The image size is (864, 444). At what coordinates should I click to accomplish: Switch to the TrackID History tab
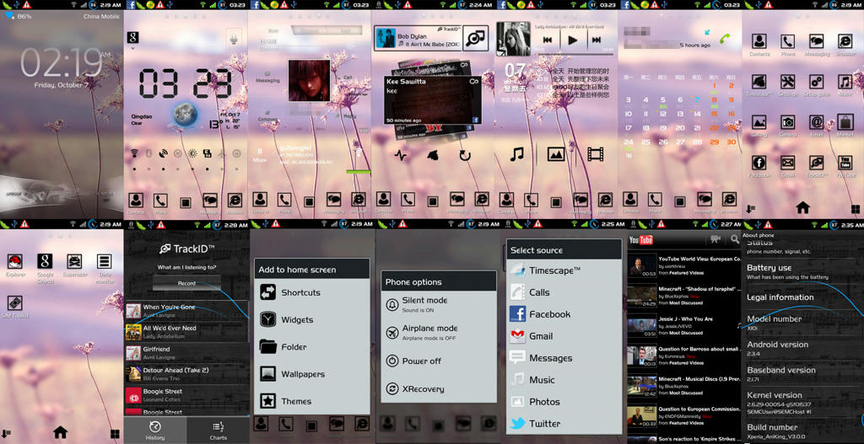[x=155, y=431]
